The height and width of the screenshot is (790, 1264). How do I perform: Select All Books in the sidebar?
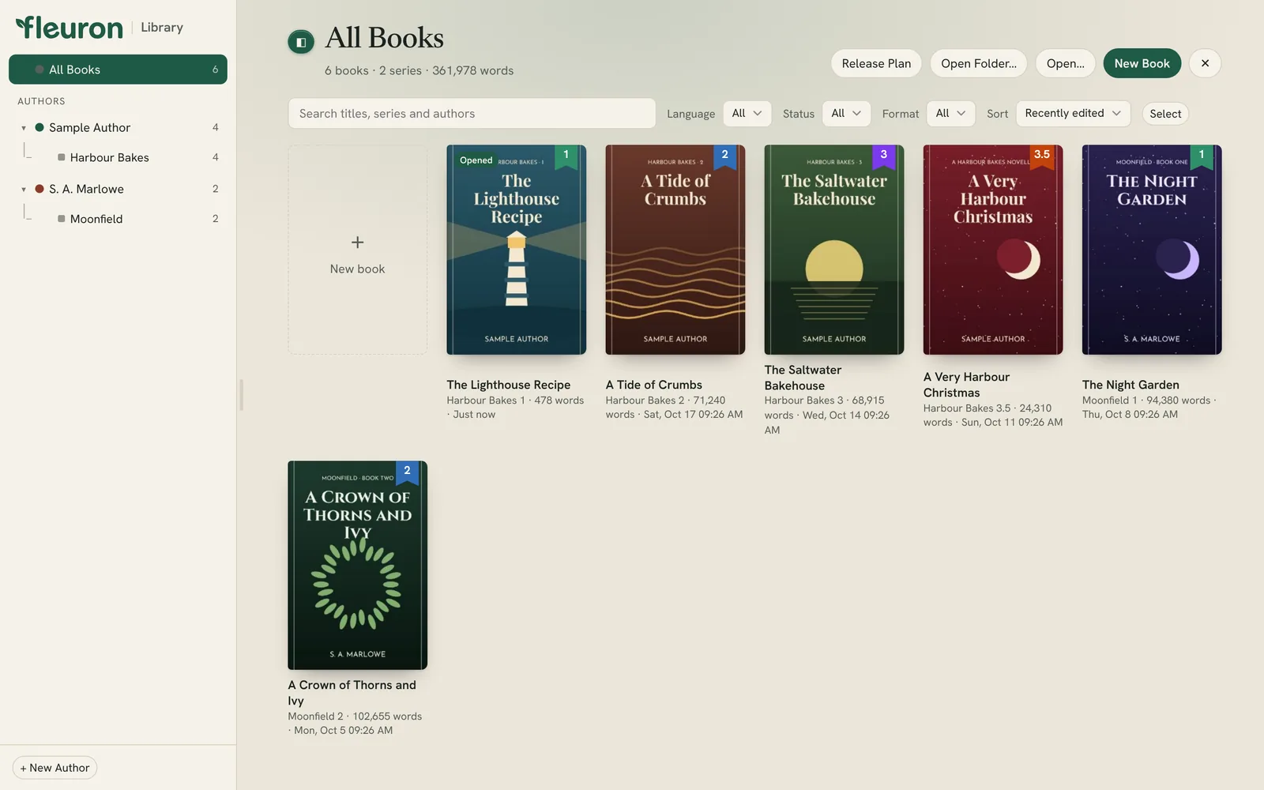tap(118, 70)
